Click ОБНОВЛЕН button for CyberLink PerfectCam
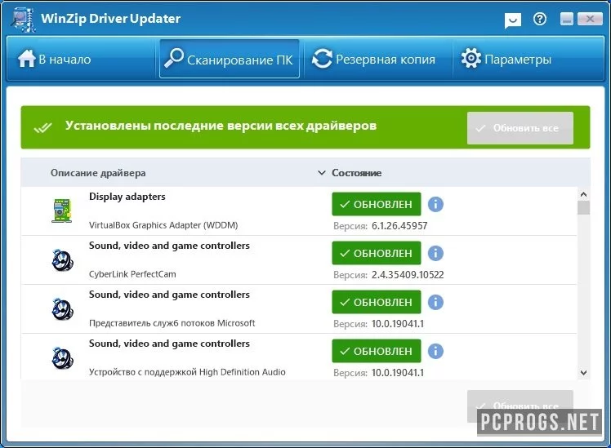The image size is (611, 448). (377, 253)
